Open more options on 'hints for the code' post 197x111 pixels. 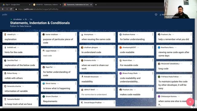(x=37, y=47)
